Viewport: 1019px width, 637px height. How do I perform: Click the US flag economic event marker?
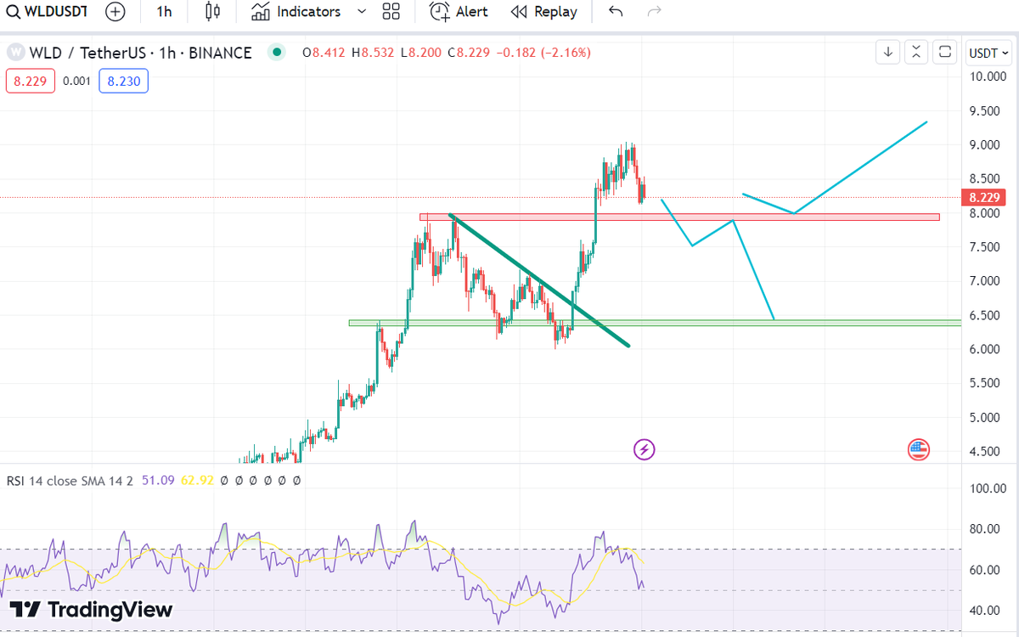(919, 449)
